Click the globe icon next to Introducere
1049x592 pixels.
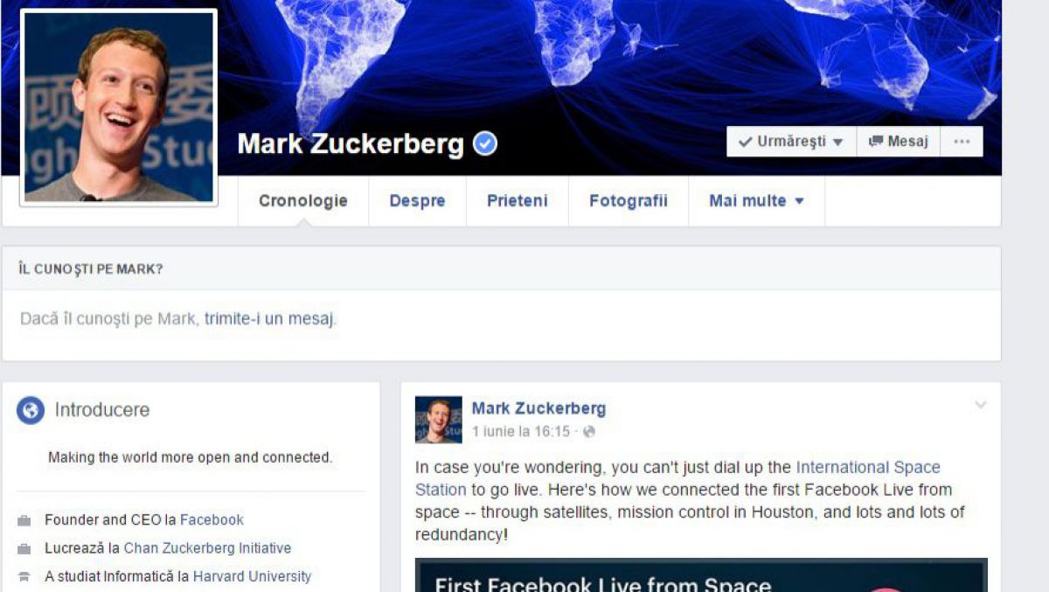point(31,410)
